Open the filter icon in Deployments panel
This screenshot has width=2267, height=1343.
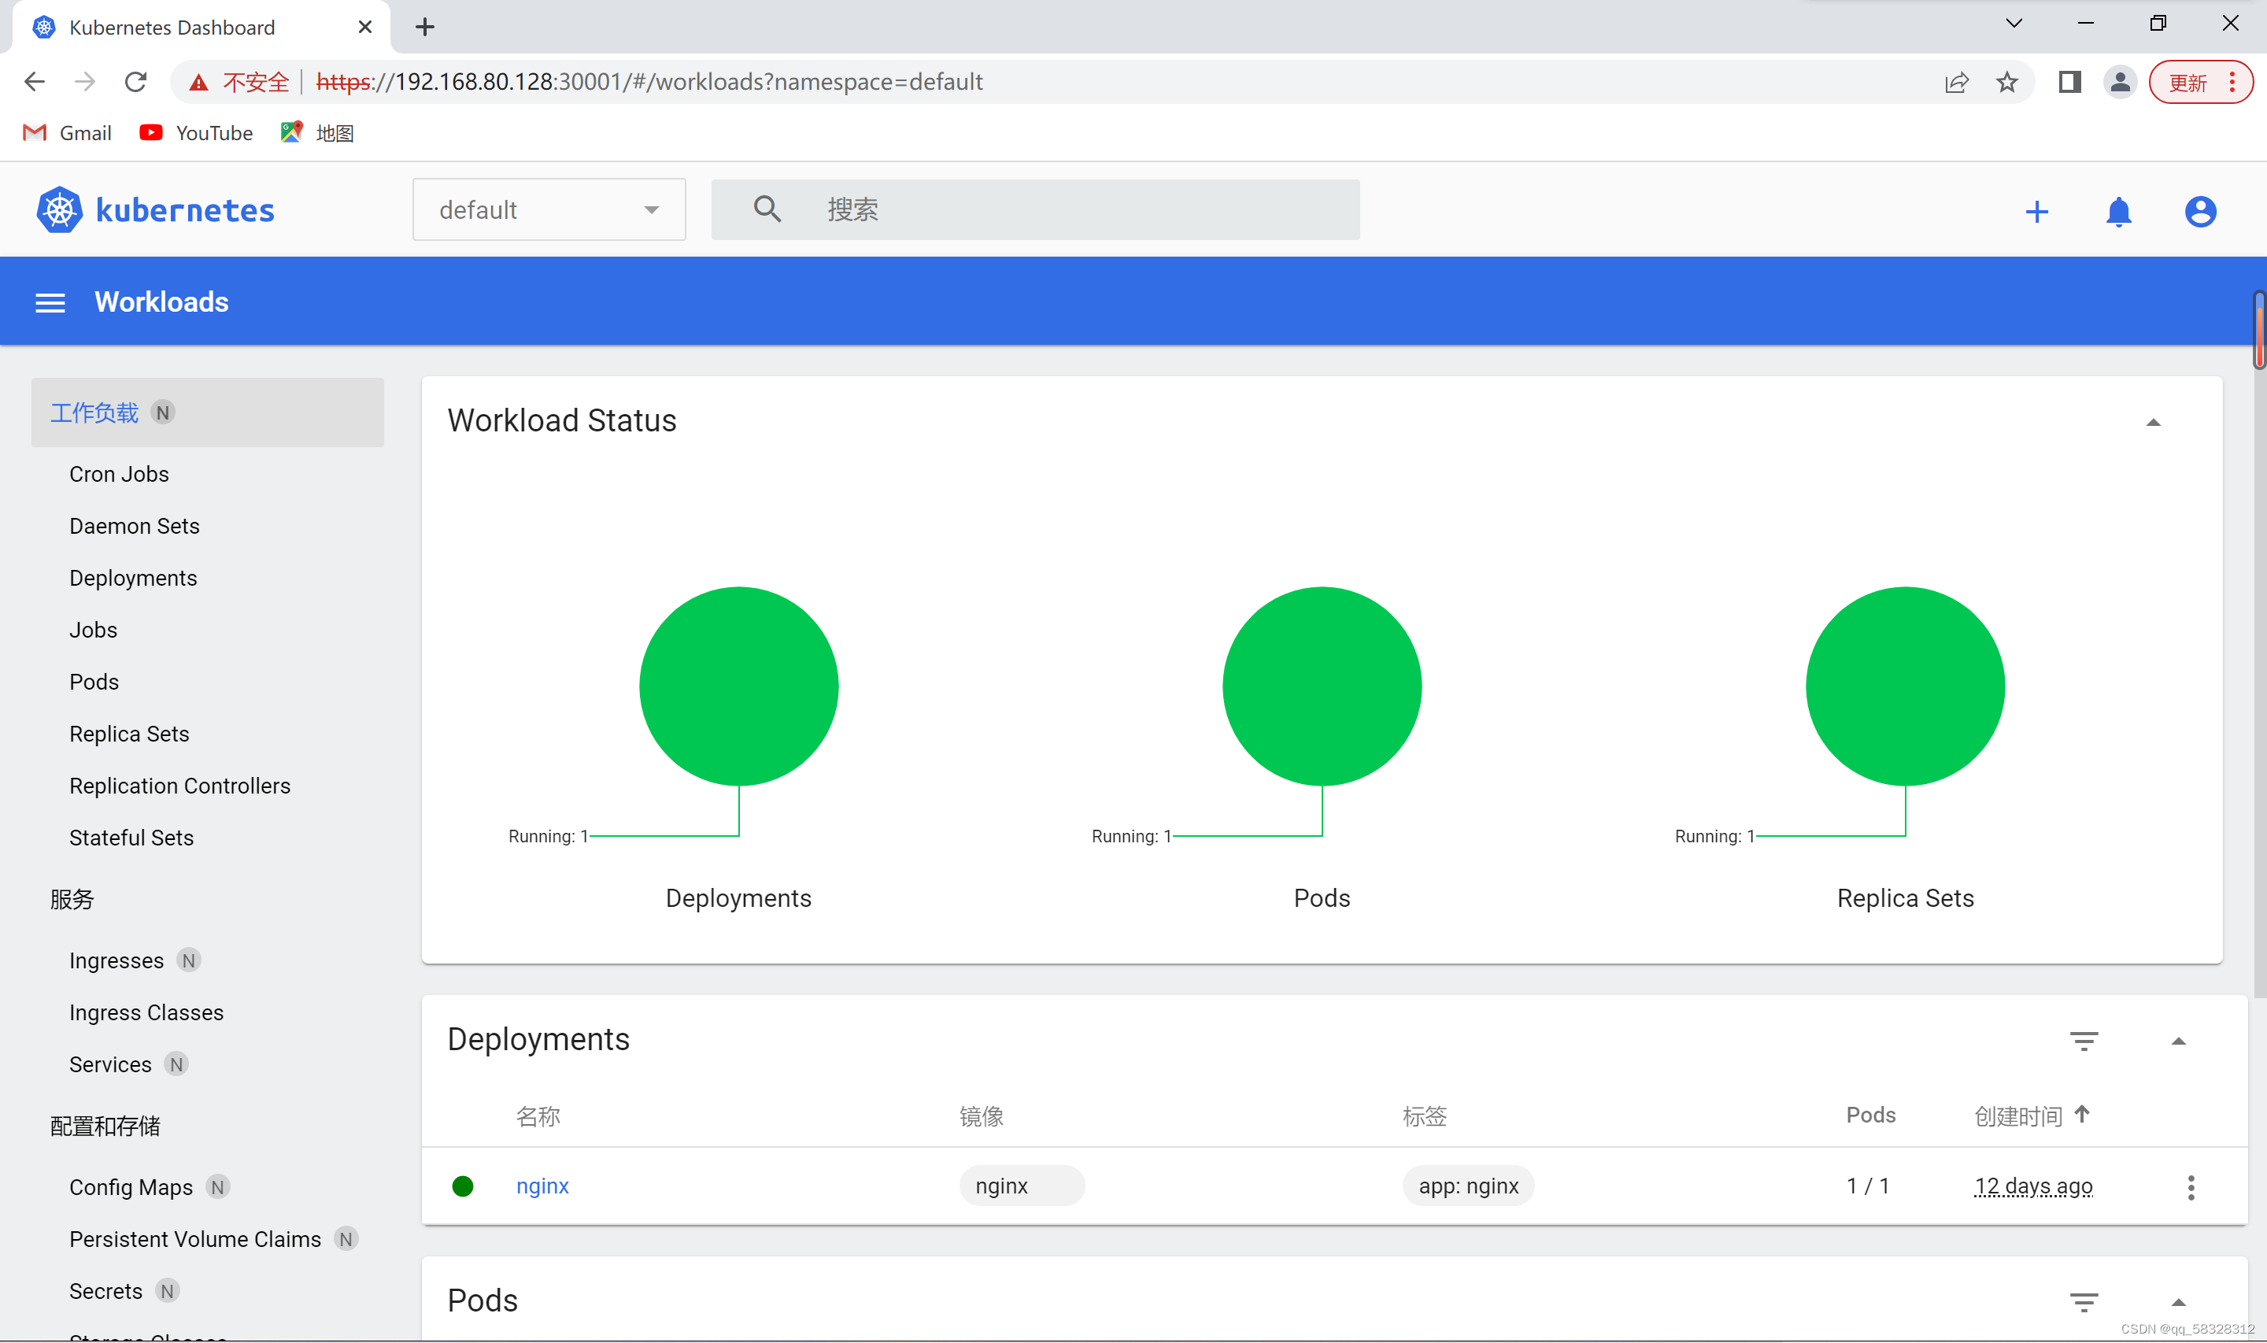point(2084,1041)
